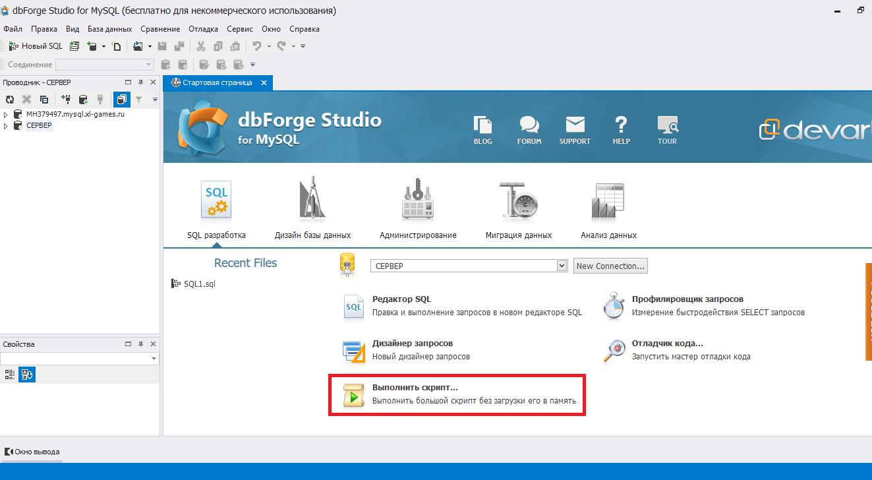Expand the СЕРВЕР tree node arrow
Viewport: 872px width, 480px height.
(6, 126)
